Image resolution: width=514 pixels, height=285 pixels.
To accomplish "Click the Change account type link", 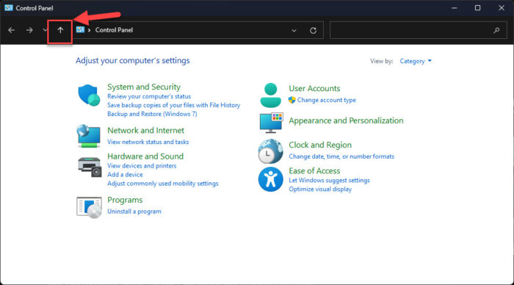I will coord(326,100).
